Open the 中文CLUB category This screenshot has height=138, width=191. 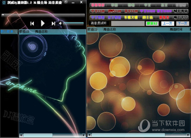[98, 11]
